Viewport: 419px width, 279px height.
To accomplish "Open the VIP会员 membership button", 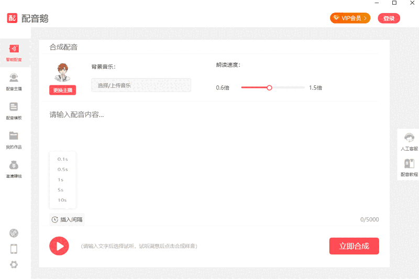I will 350,18.
